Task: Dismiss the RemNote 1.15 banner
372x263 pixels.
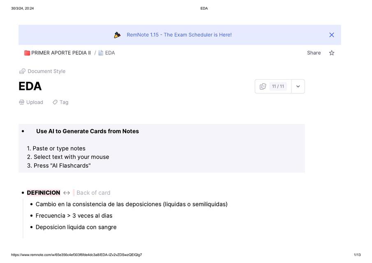Action: coord(332,35)
